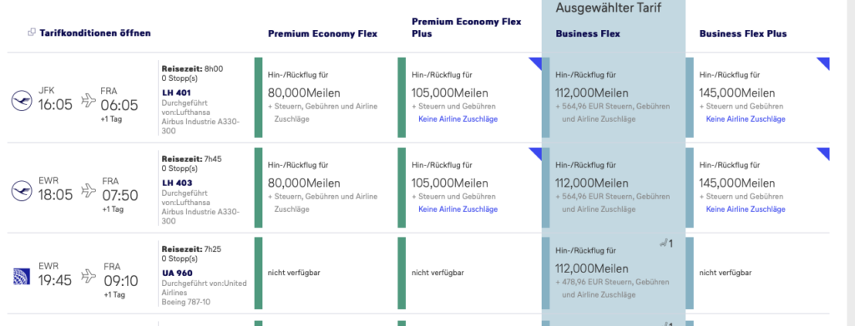Viewport: 855px width, 326px height.
Task: Click Lufthansa crane logo for LH 401
Action: pyautogui.click(x=22, y=101)
